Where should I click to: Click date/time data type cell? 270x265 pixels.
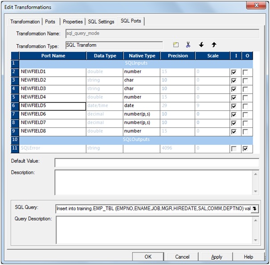click(x=105, y=106)
